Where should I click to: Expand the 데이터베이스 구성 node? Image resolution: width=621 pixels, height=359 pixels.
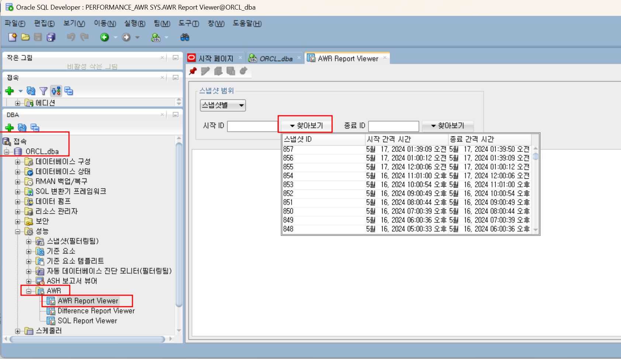[x=17, y=162]
